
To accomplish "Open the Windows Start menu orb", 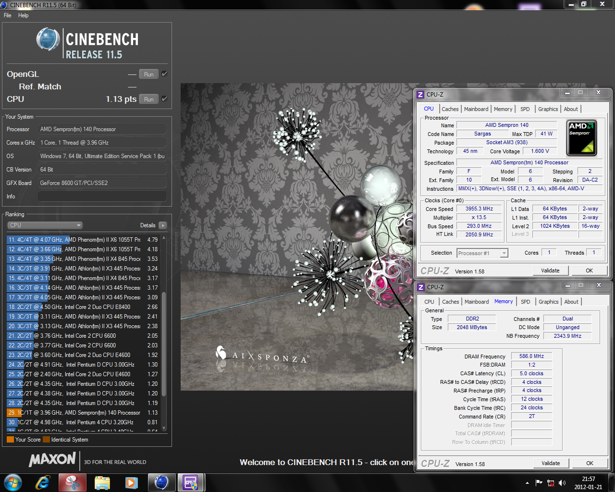I will point(13,482).
